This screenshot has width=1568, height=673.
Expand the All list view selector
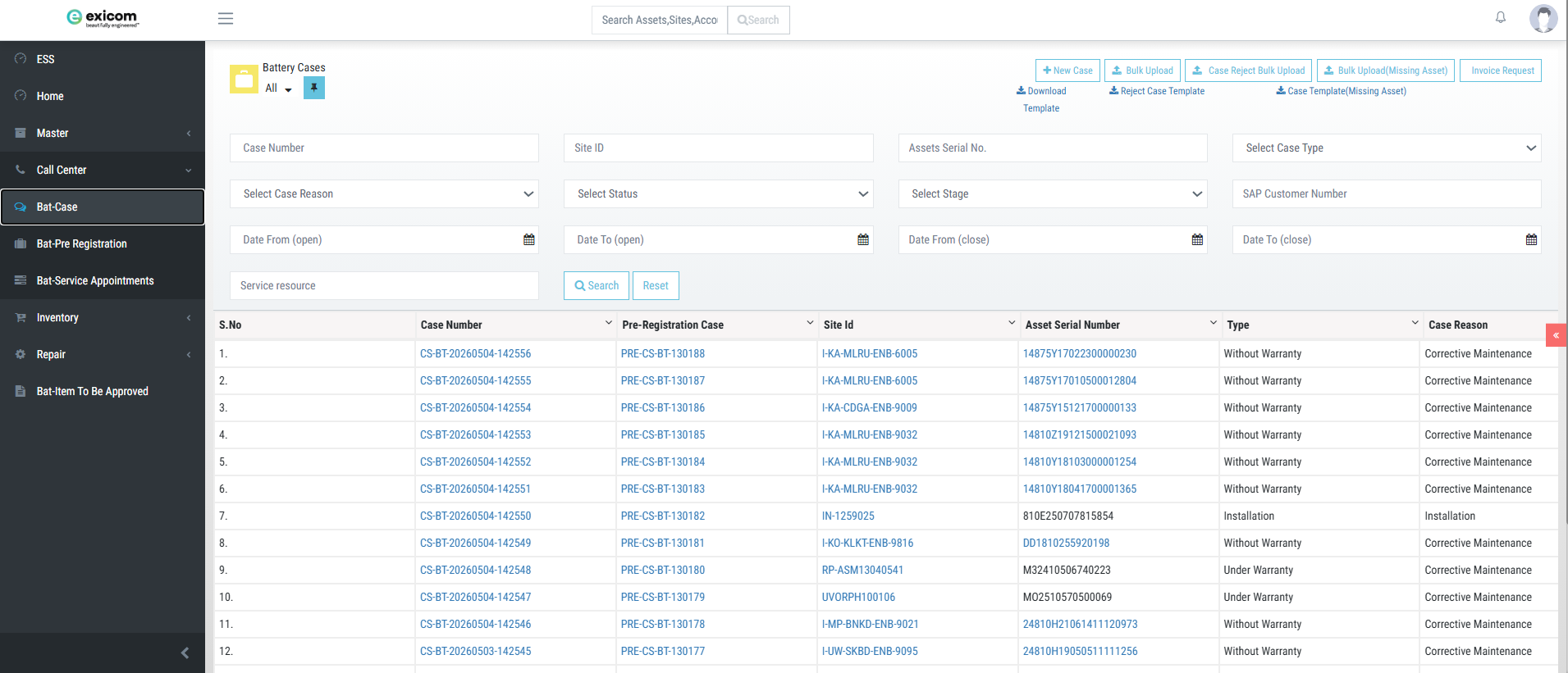click(x=279, y=89)
